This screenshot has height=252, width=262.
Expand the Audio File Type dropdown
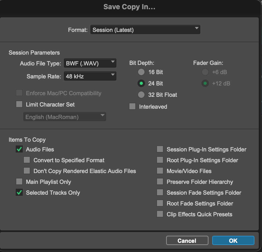(x=90, y=64)
